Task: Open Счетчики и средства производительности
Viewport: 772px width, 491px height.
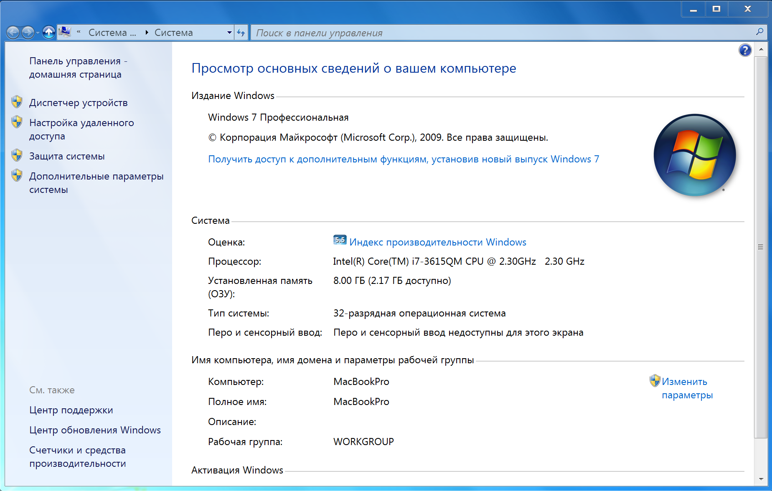Action: coord(78,457)
